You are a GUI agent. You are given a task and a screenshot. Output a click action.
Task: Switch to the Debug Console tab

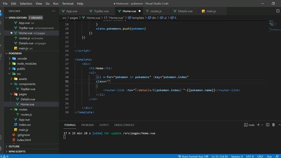tap(124, 125)
